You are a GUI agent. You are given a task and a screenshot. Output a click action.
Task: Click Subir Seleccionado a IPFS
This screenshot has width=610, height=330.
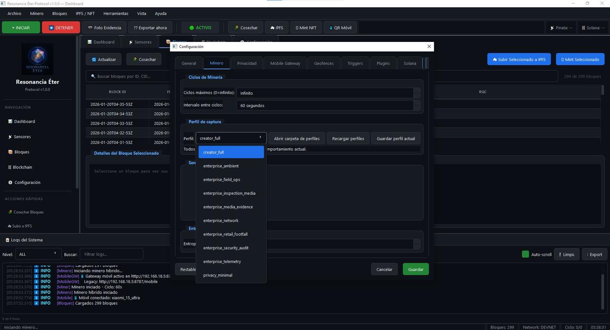pos(518,60)
